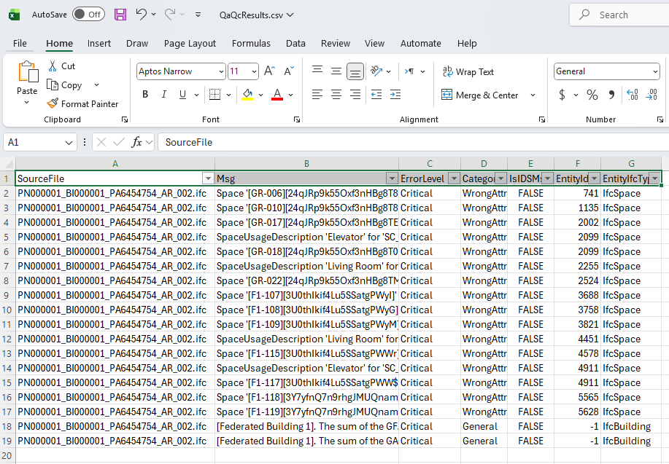
Task: Click the Paste button
Action: (27, 80)
